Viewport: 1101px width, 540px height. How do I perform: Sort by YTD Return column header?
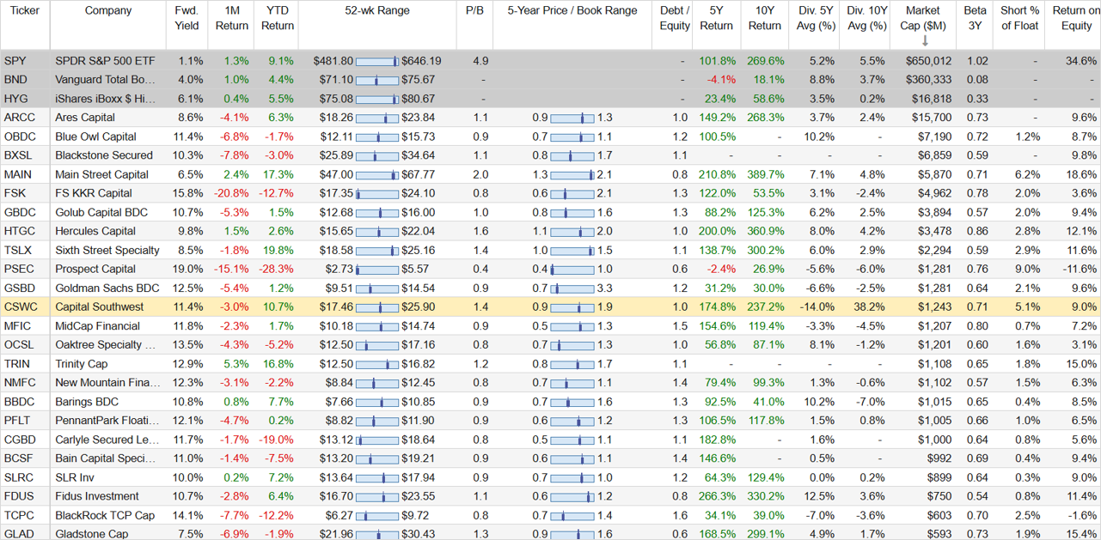(278, 18)
